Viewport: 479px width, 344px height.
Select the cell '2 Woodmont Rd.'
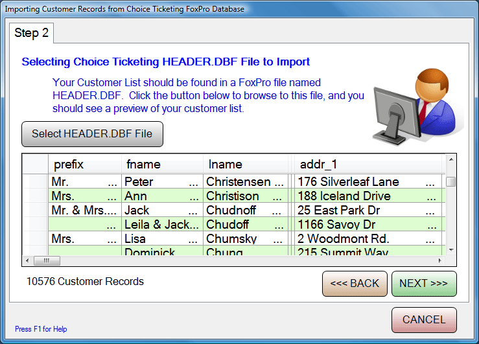pos(368,238)
